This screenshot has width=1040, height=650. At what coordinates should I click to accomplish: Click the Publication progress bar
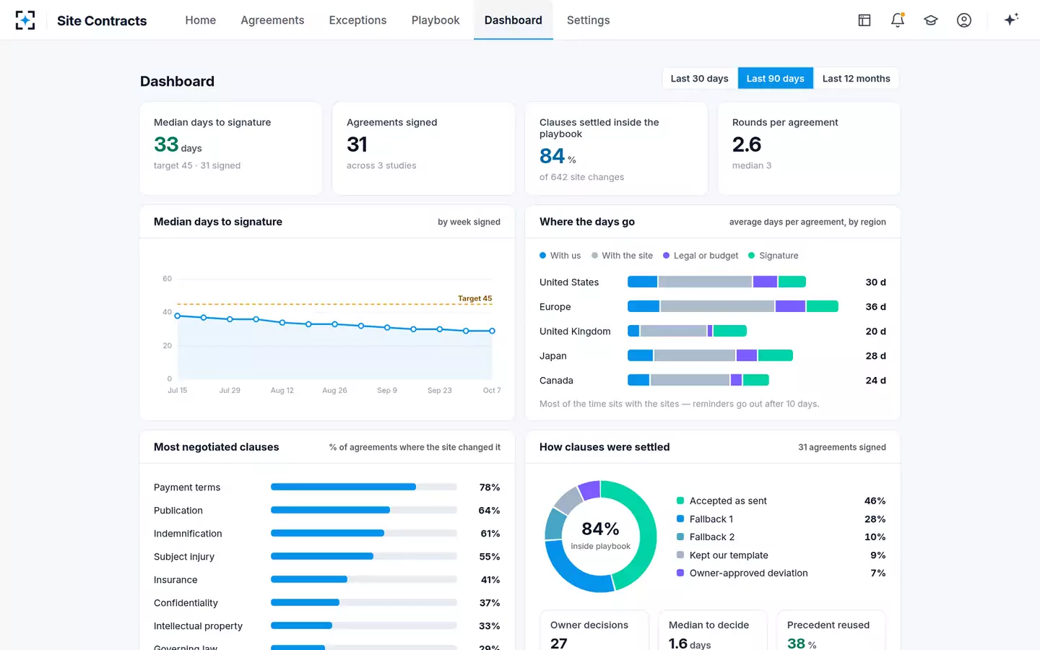coord(364,510)
